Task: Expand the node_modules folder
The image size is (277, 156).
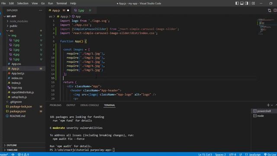Action: pyautogui.click(x=19, y=21)
